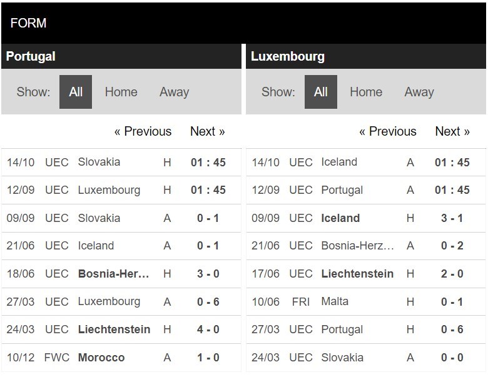Open Portugal vs Slovakia 14/10 match
Image resolution: width=488 pixels, height=387 pixels.
coord(121,163)
